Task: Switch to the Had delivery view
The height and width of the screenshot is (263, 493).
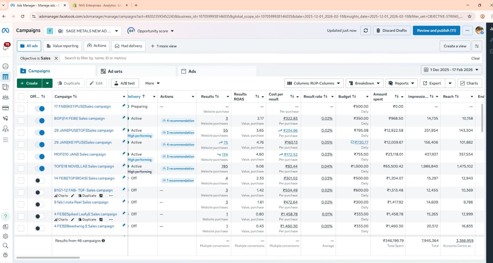Action: 128,46
